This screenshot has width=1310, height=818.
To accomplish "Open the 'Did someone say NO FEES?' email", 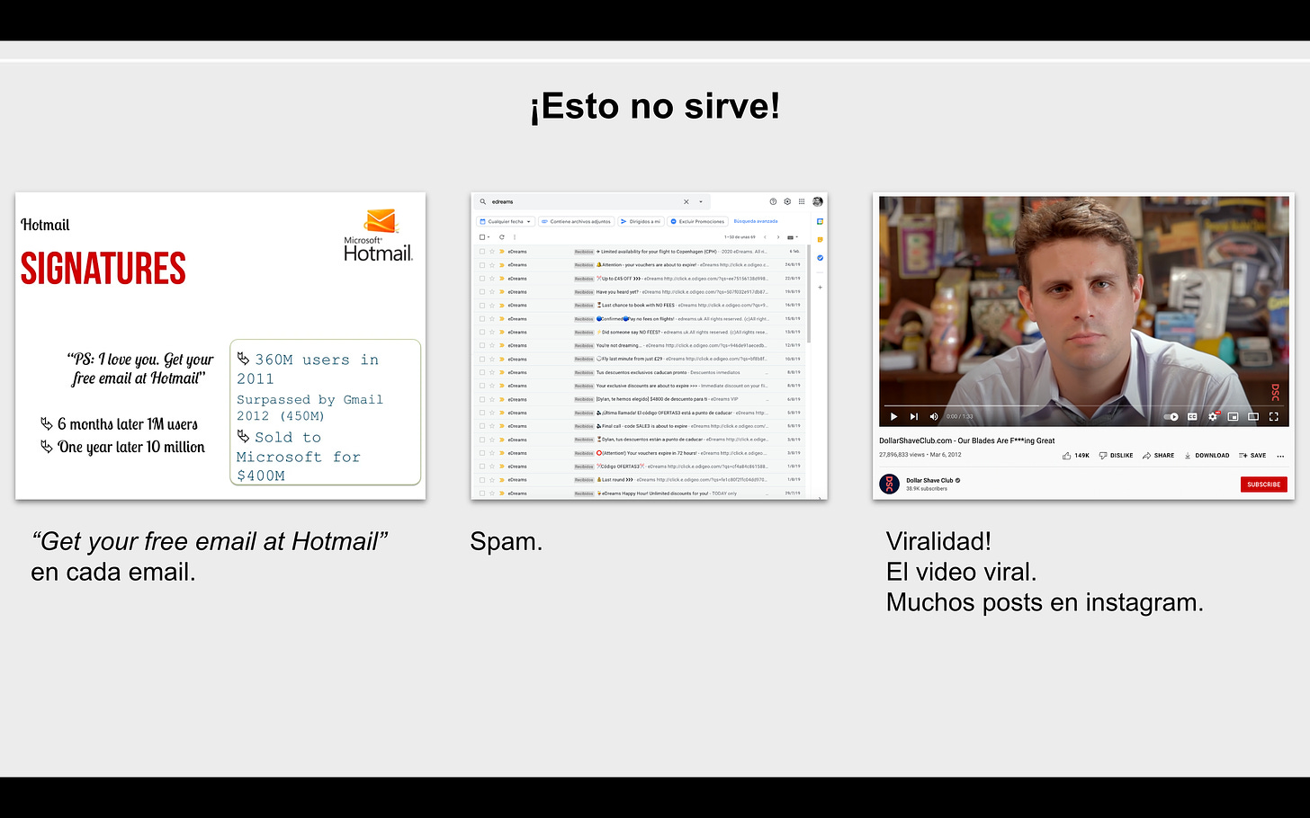I will pyautogui.click(x=641, y=333).
